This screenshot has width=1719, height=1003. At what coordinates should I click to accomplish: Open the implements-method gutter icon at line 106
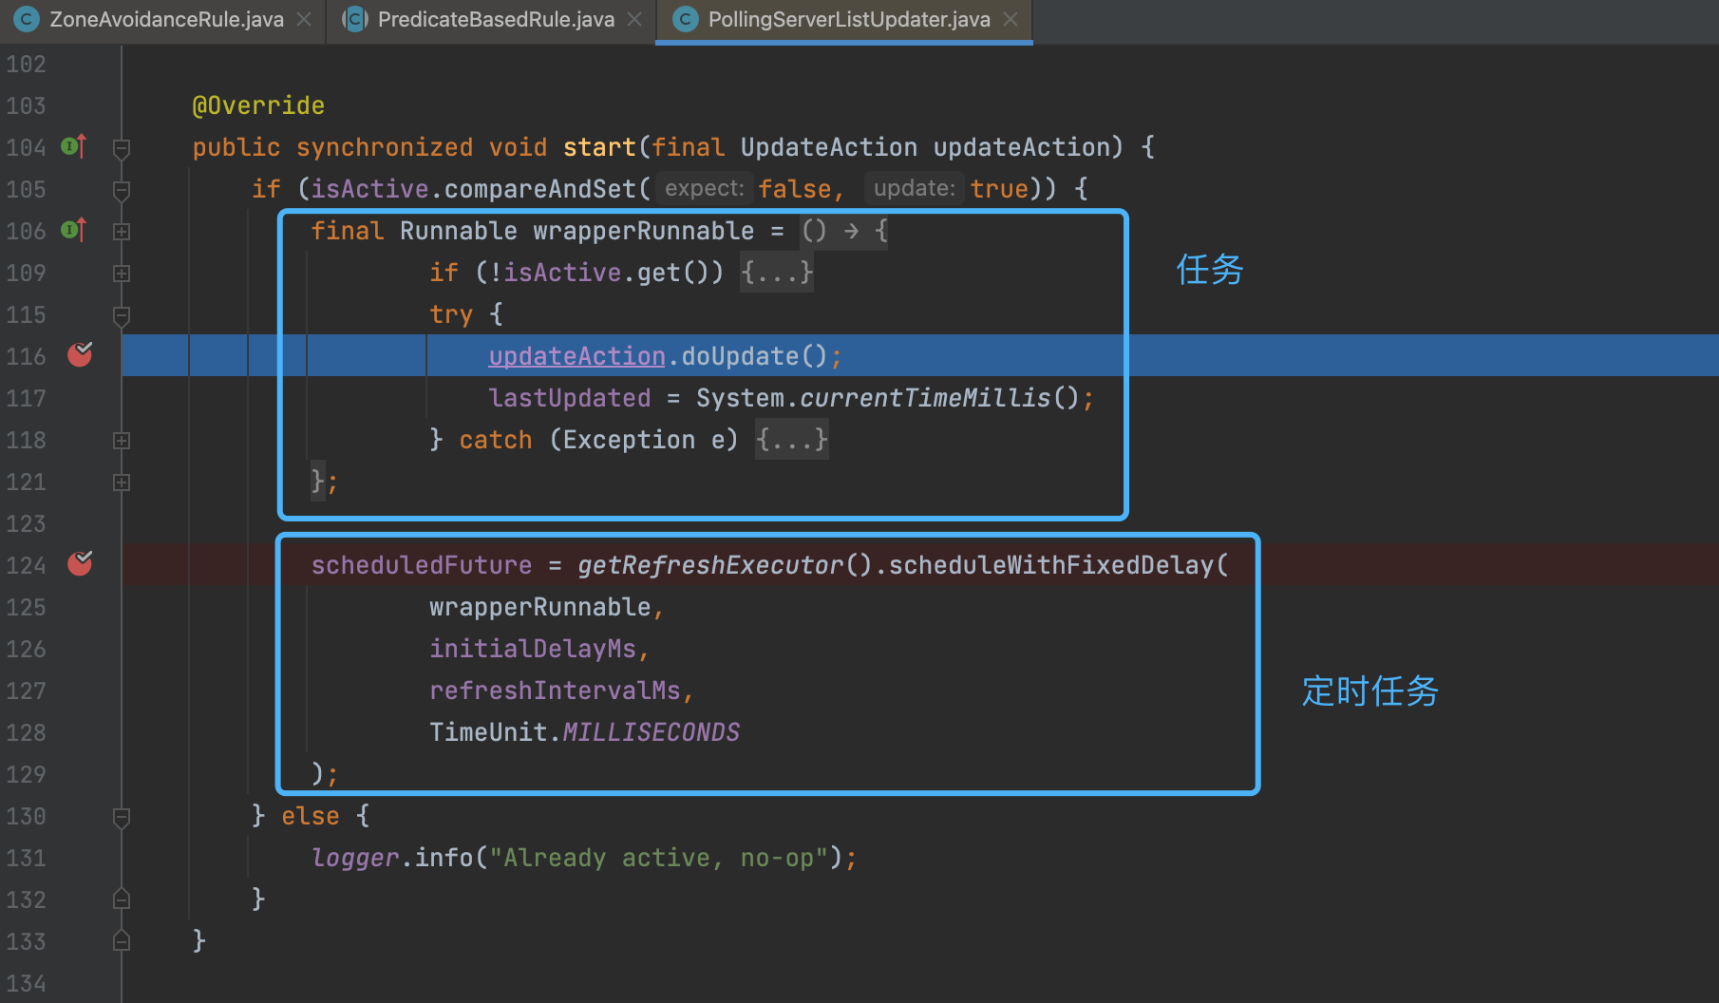pyautogui.click(x=74, y=231)
